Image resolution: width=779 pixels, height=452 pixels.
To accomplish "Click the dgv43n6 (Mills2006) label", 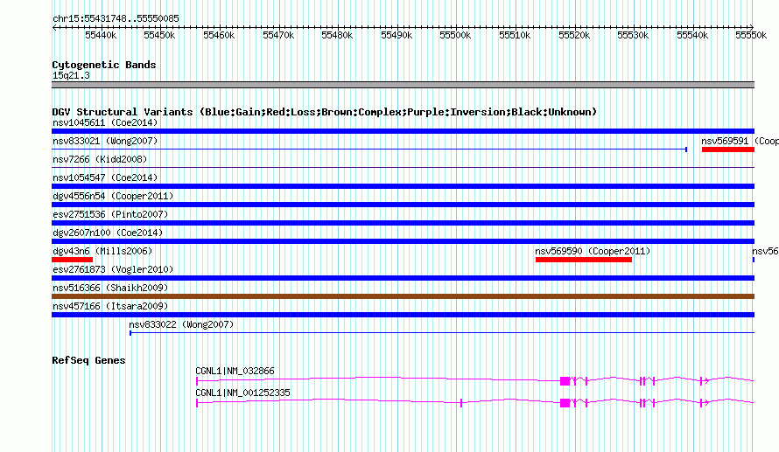I will pos(102,251).
